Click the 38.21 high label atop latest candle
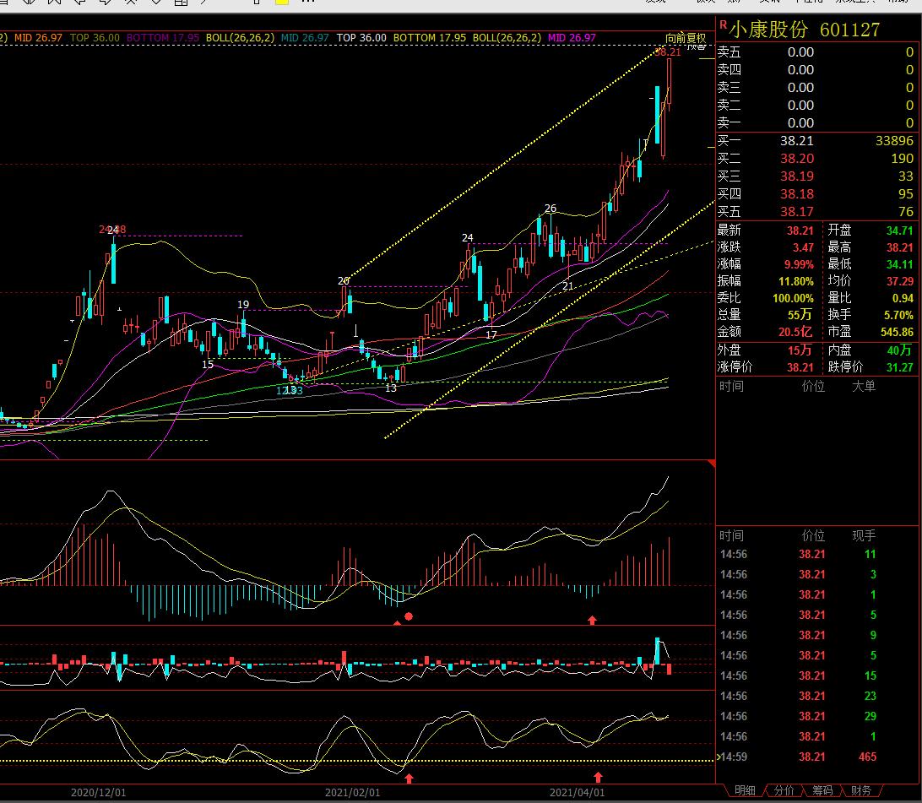The height and width of the screenshot is (803, 922). [668, 52]
